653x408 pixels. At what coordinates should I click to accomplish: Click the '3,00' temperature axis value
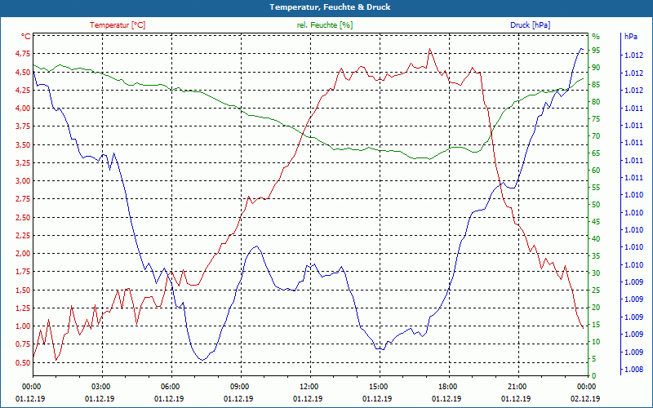24,181
